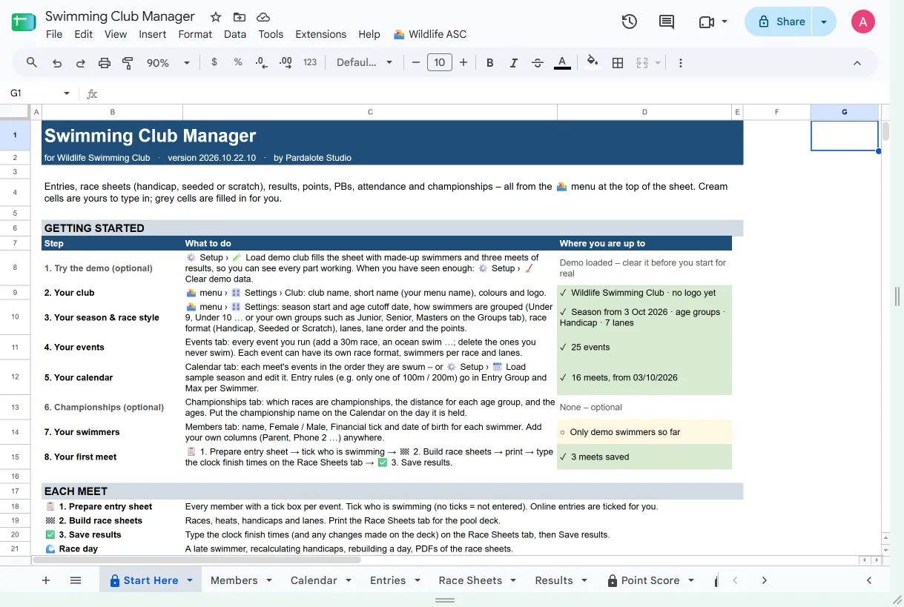Open more number formats 123
Screen dimensions: 904x607
click(310, 63)
